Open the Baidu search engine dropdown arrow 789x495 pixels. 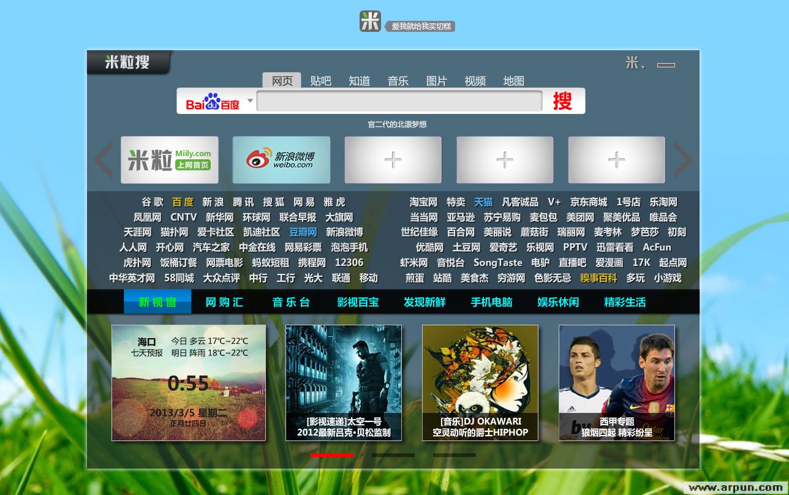click(250, 100)
